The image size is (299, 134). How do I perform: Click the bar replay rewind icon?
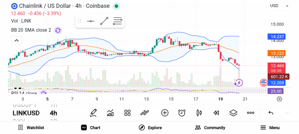(216, 113)
